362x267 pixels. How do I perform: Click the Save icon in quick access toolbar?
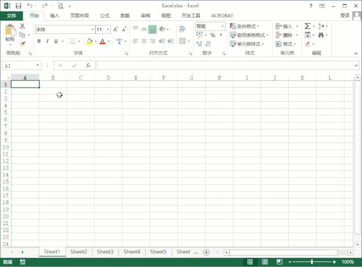pos(18,6)
